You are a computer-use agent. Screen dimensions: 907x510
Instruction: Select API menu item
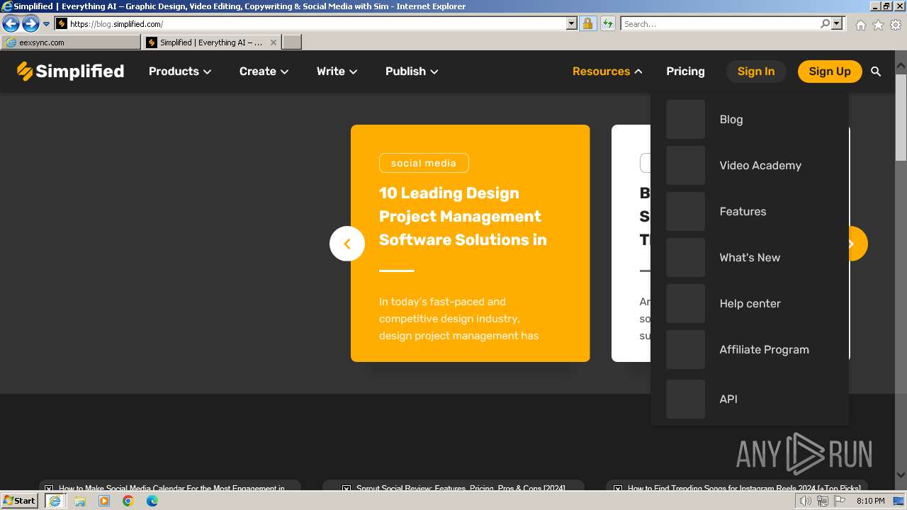point(728,399)
